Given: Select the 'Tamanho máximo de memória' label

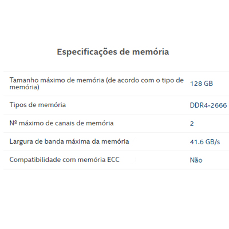Looking at the screenshot, I should click(97, 84).
